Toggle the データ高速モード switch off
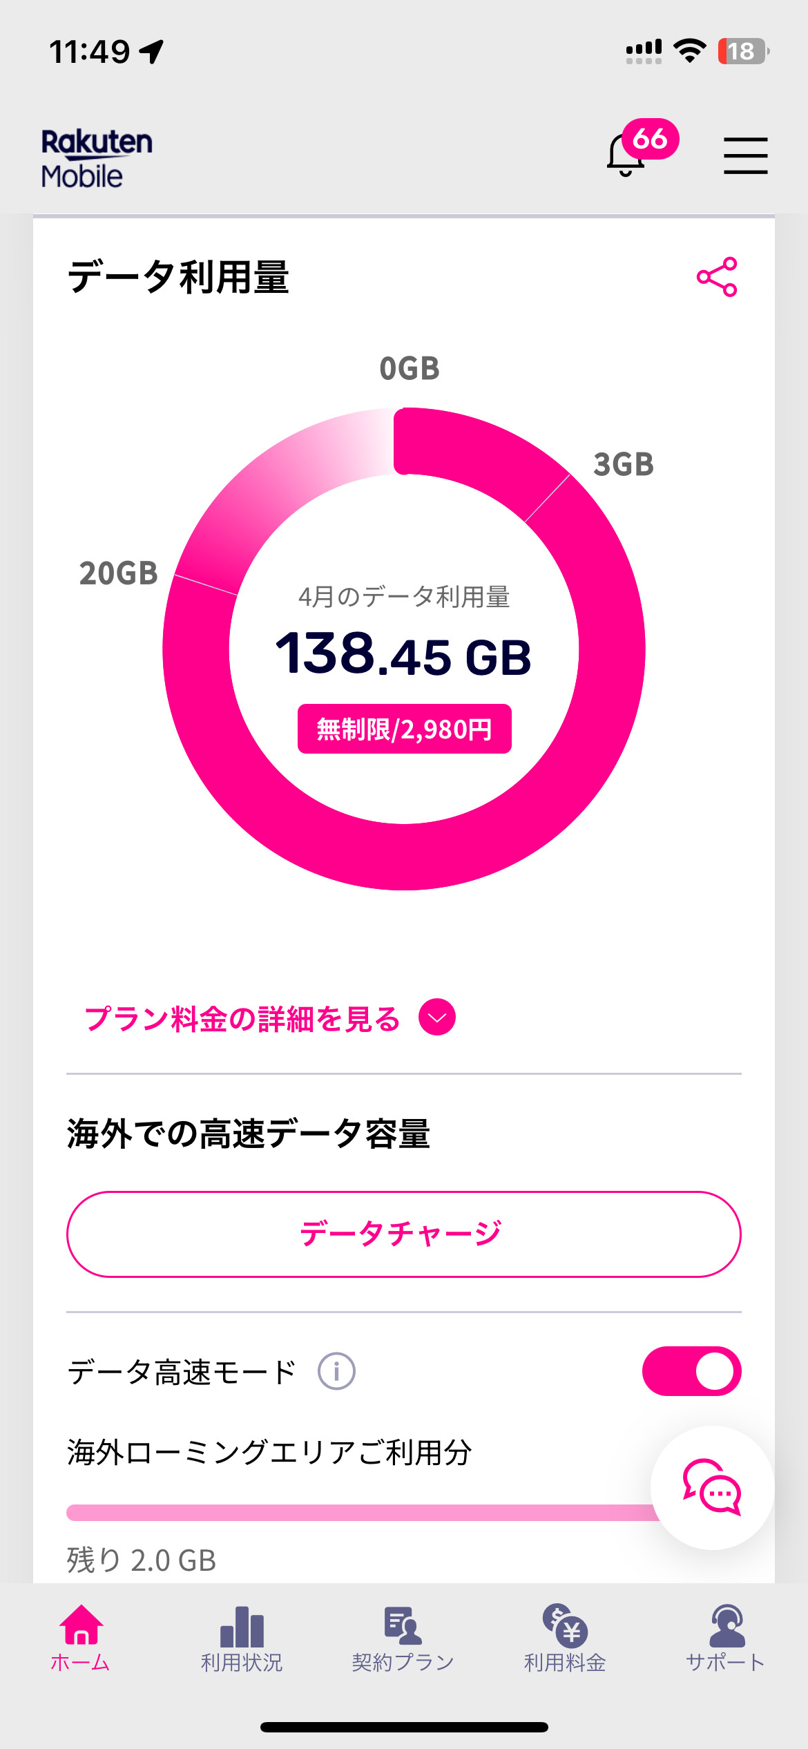This screenshot has width=808, height=1749. pyautogui.click(x=691, y=1371)
